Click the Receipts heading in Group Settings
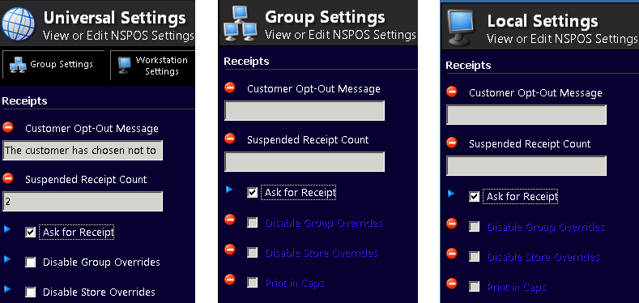This screenshot has height=303, width=639. click(x=246, y=62)
